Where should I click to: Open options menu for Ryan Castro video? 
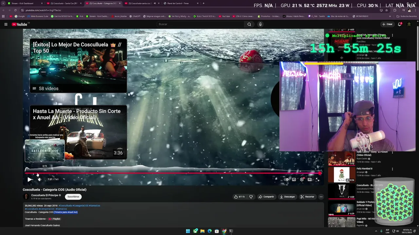coord(392,152)
